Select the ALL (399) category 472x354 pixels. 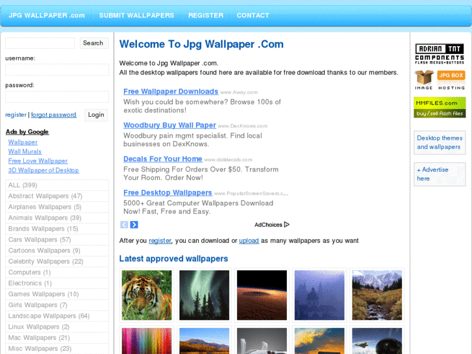[57, 185]
